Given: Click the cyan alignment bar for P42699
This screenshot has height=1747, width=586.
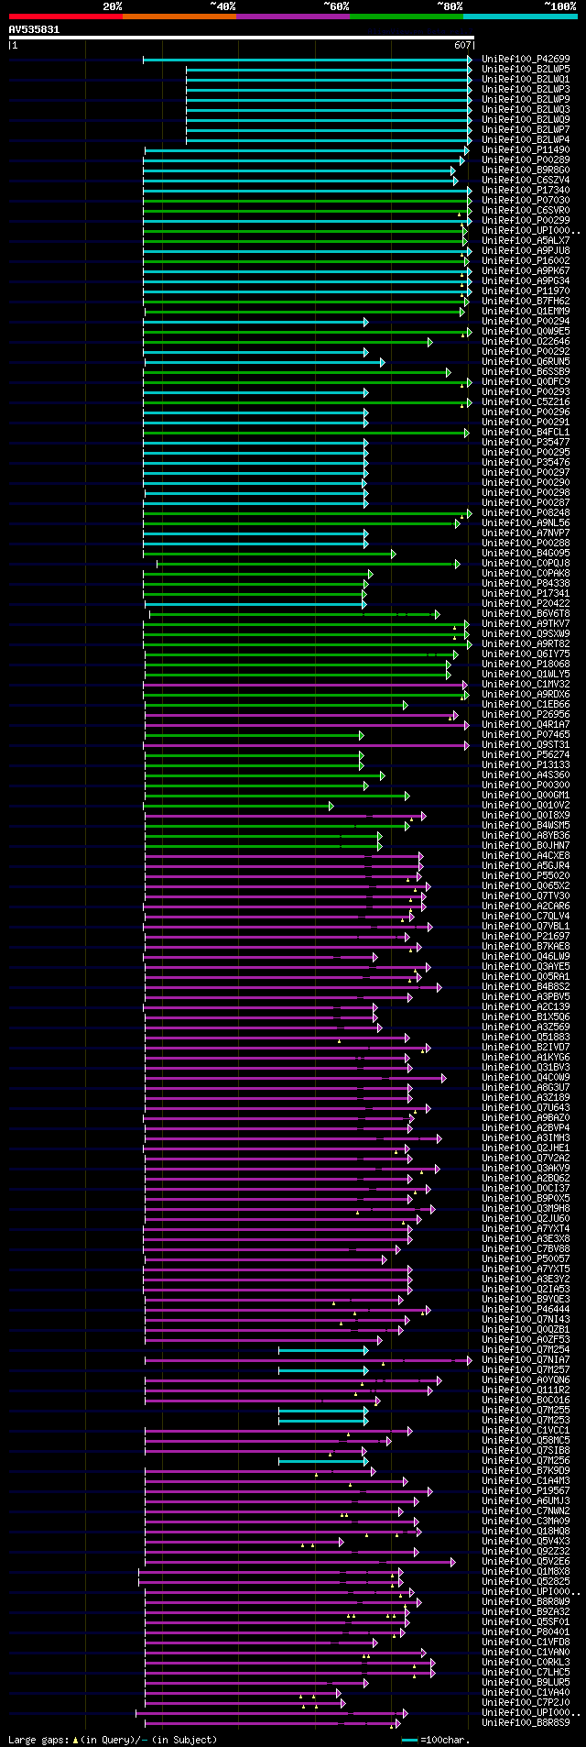Looking at the screenshot, I should point(308,60).
